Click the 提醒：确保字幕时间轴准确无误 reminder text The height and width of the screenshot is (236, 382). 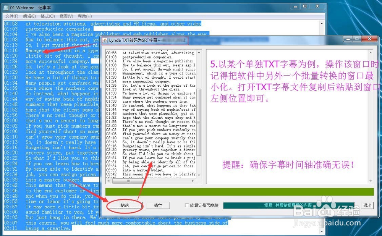[288, 165]
